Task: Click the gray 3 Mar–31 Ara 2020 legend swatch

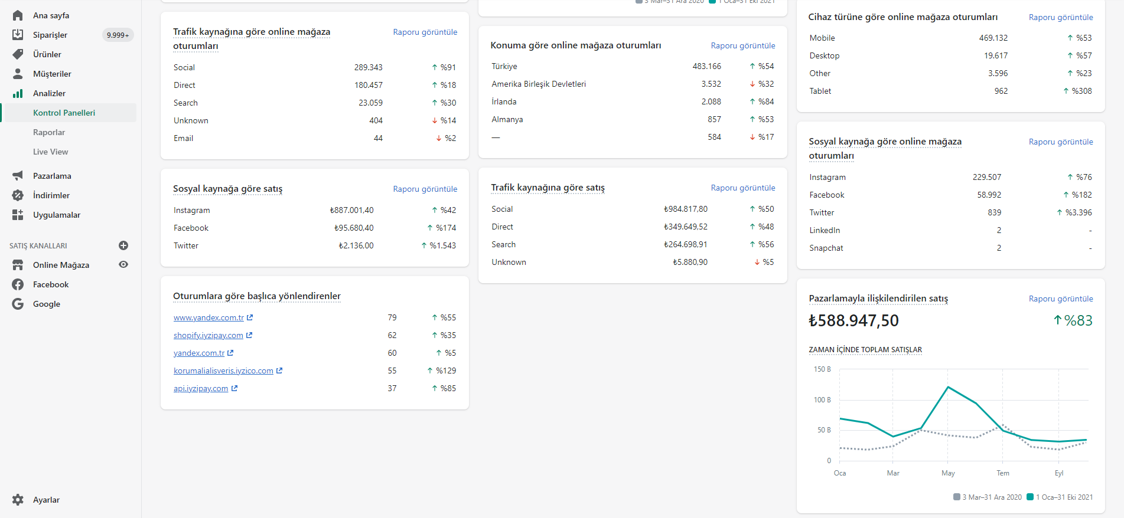Action: click(x=956, y=497)
